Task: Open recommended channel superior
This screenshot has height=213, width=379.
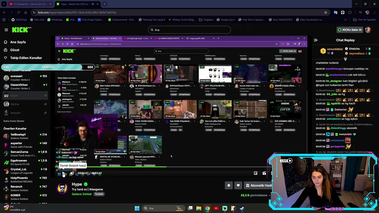Action: pyautogui.click(x=25, y=145)
